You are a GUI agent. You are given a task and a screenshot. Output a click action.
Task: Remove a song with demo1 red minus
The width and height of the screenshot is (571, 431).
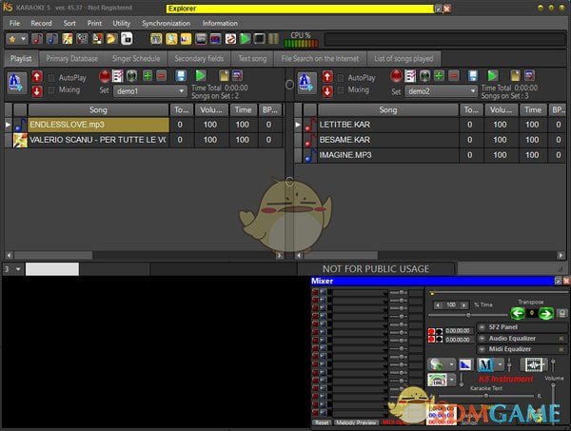click(x=162, y=76)
